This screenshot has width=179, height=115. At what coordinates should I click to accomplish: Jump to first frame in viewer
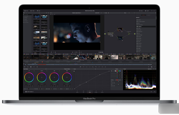72,52
